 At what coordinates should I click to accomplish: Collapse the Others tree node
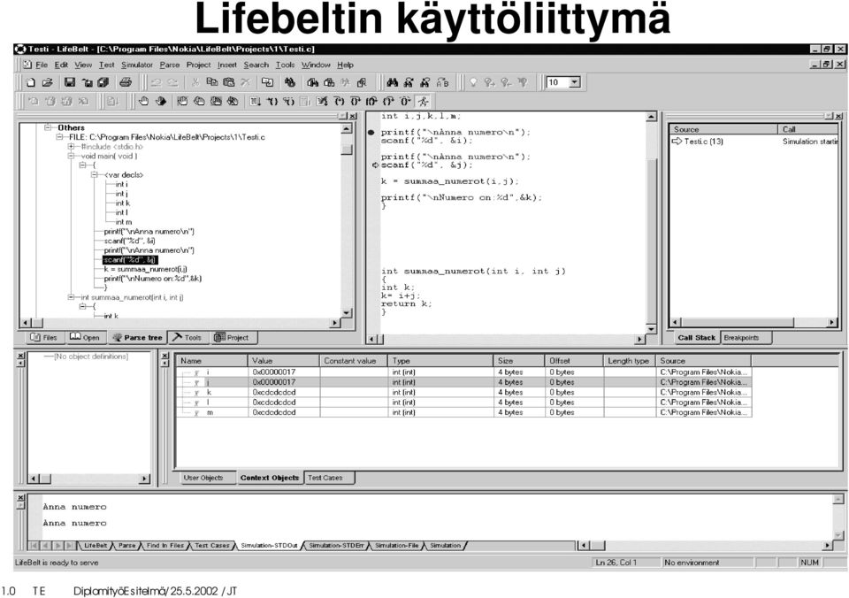[x=48, y=128]
